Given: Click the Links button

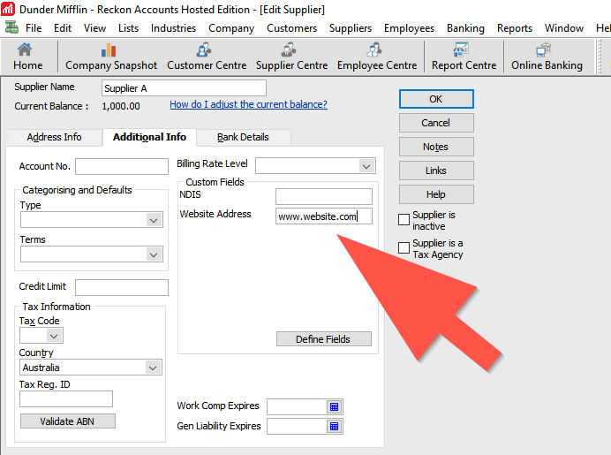Looking at the screenshot, I should click(x=436, y=171).
